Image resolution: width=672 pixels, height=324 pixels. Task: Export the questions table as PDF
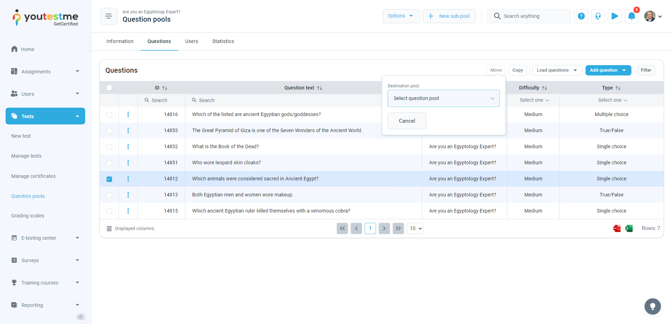[617, 229]
